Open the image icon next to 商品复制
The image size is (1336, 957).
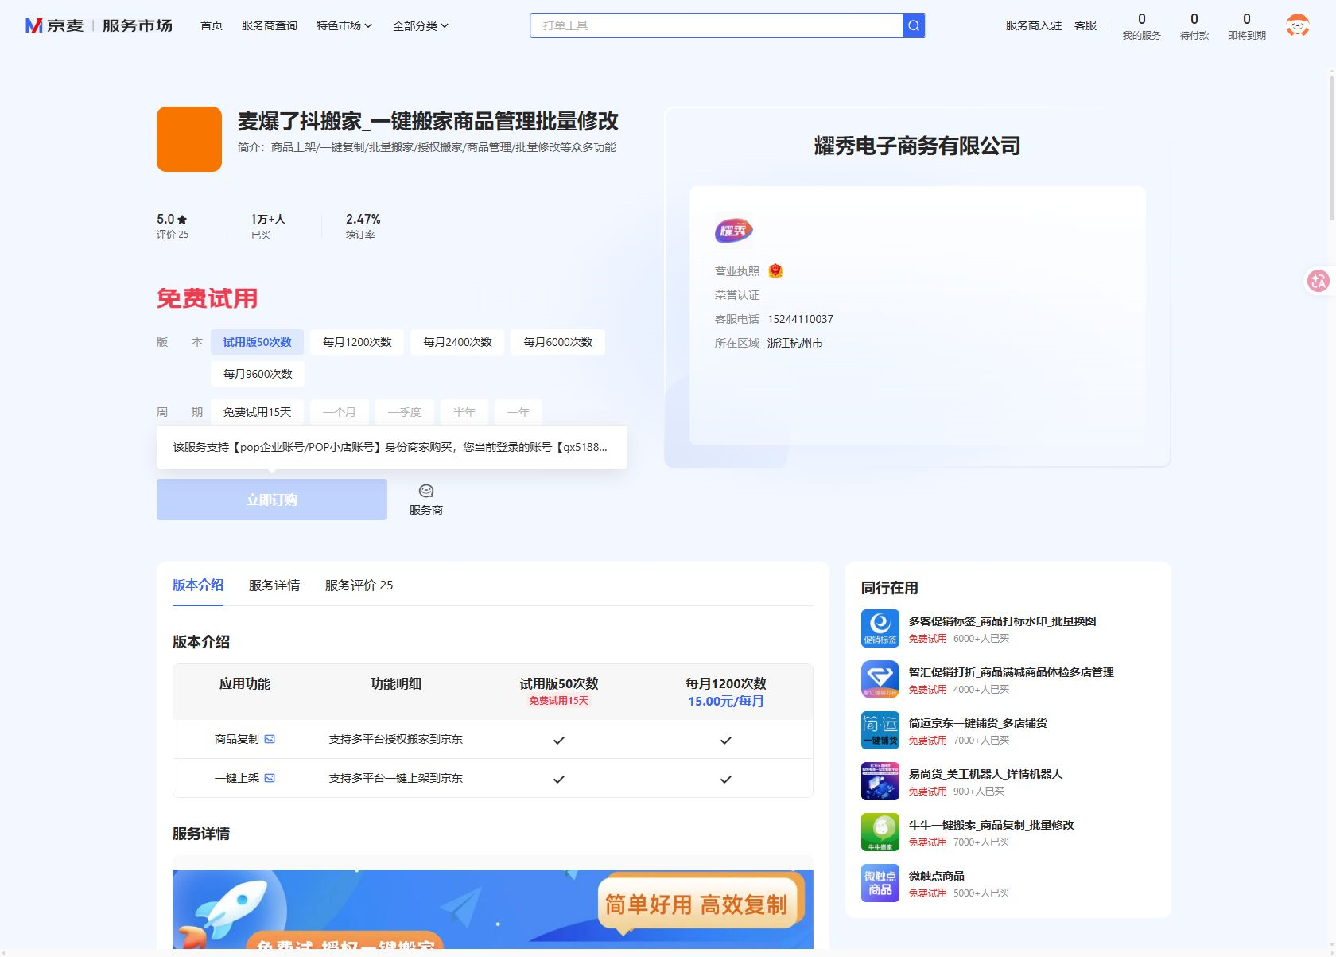[270, 739]
